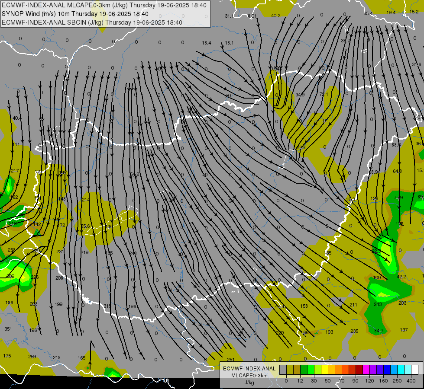Click the legend tick value 50

coord(328,381)
